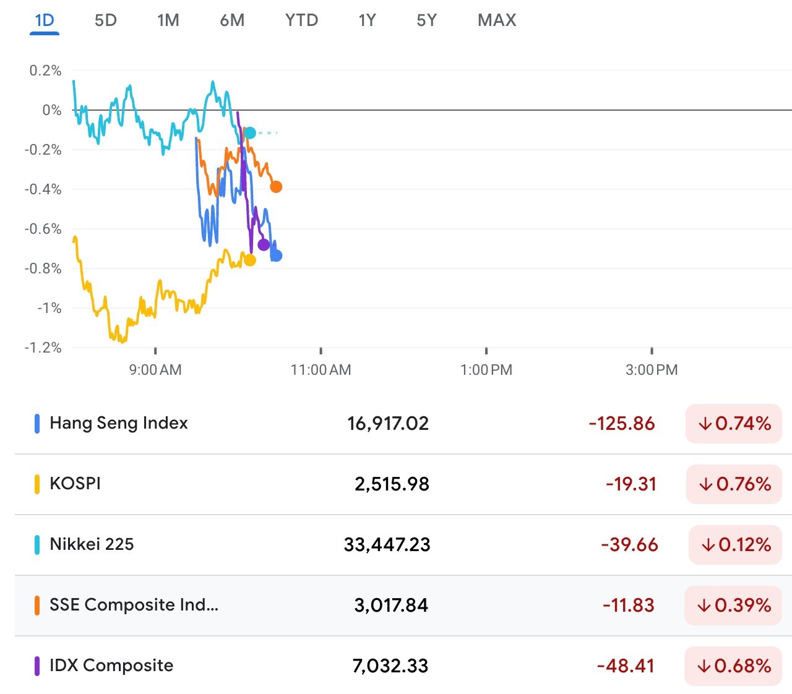Open the 6M time range tab
This screenshot has width=792, height=694.
[233, 20]
